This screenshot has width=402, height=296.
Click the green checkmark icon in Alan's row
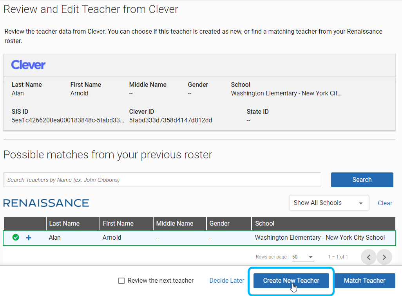[16, 237]
